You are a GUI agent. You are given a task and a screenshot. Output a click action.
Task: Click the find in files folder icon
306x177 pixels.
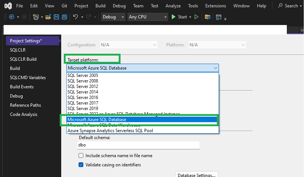208,17
